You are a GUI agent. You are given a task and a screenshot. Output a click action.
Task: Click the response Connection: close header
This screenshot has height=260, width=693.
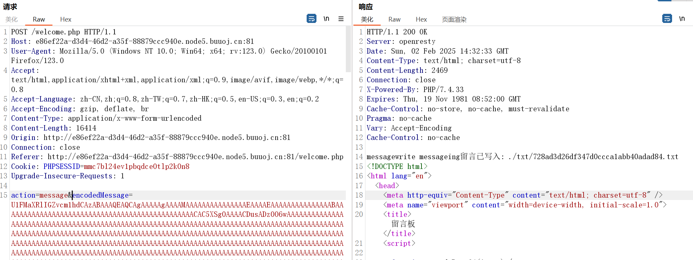[401, 80]
